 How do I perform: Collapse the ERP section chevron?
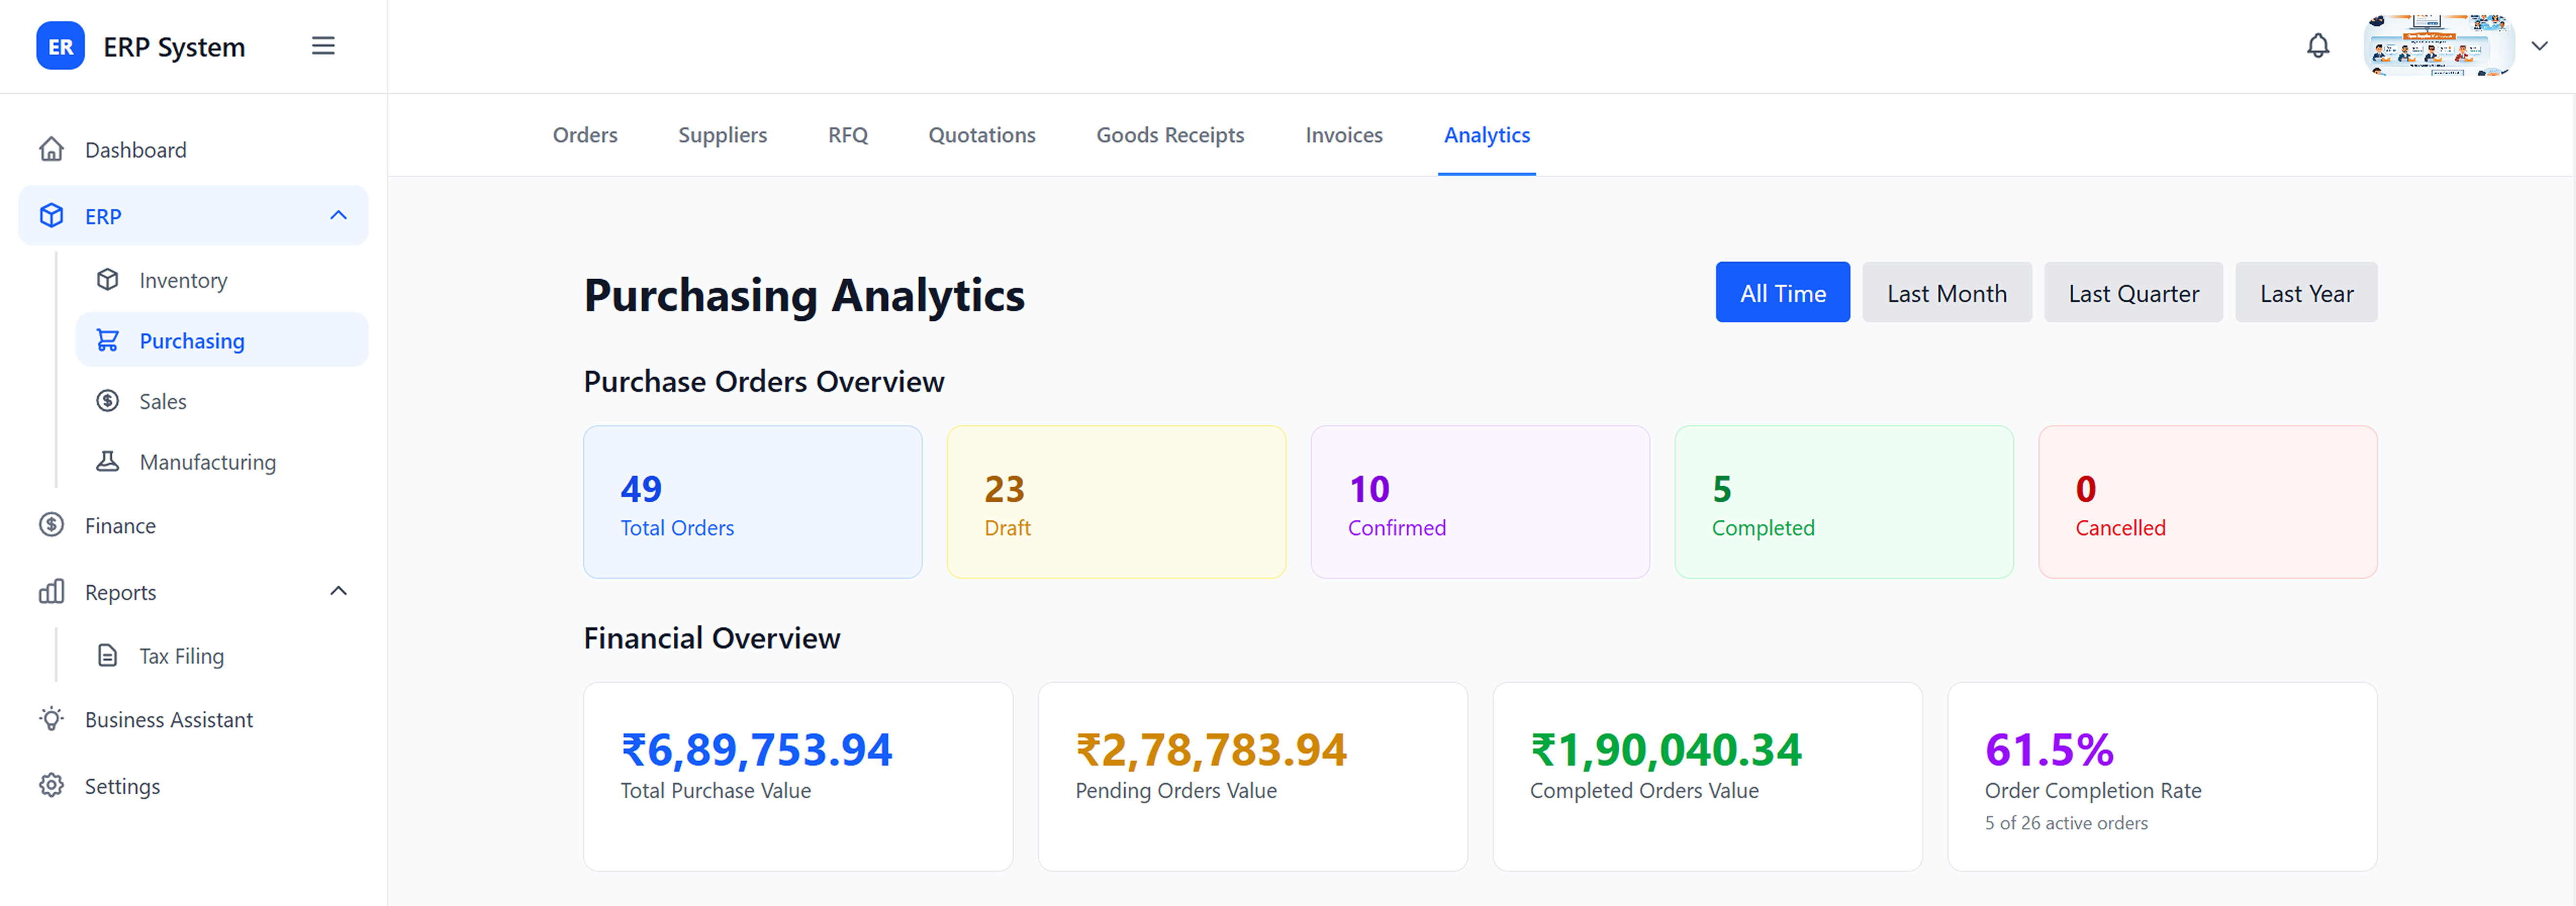pyautogui.click(x=339, y=216)
